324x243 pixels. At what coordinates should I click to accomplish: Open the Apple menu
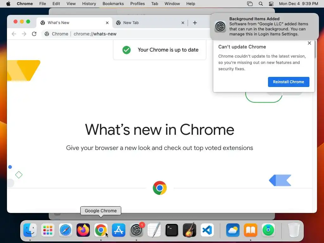point(8,4)
